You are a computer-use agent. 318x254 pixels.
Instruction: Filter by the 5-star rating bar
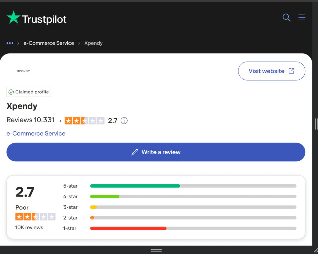click(193, 186)
